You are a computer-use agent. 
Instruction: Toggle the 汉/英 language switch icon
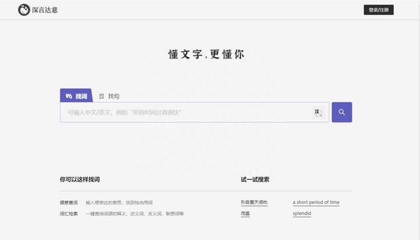tap(318, 112)
